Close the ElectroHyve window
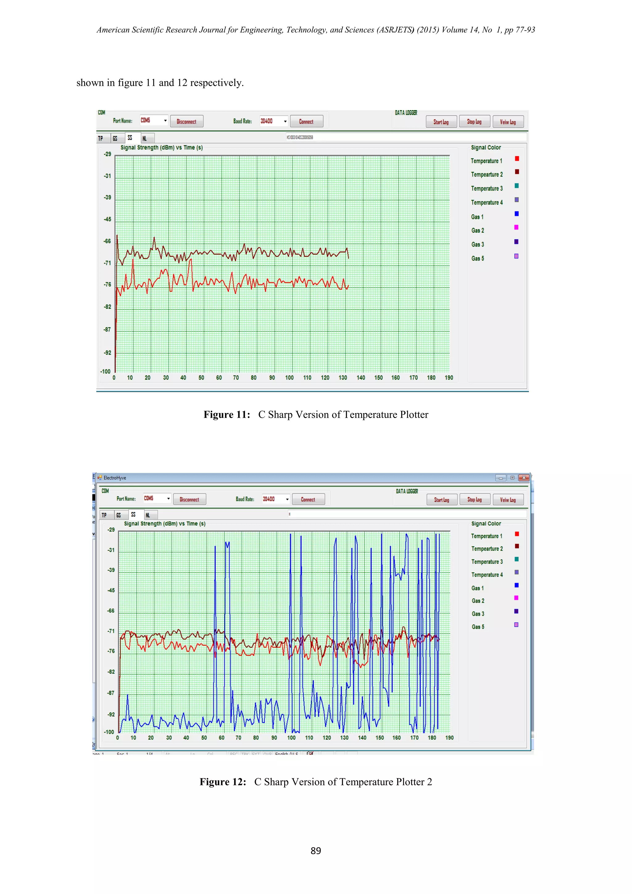This screenshot has width=632, height=894. pos(524,478)
